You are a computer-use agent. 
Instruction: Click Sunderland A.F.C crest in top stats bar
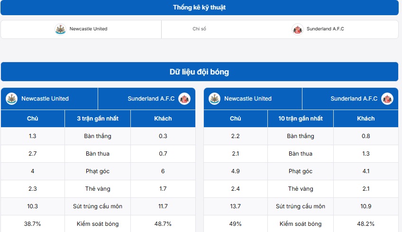(298, 29)
